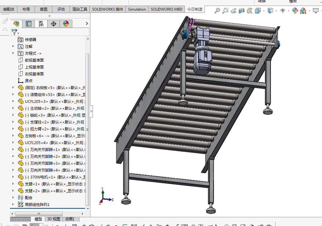Open the DimXpertManager crosshair tab

(x=54, y=24)
